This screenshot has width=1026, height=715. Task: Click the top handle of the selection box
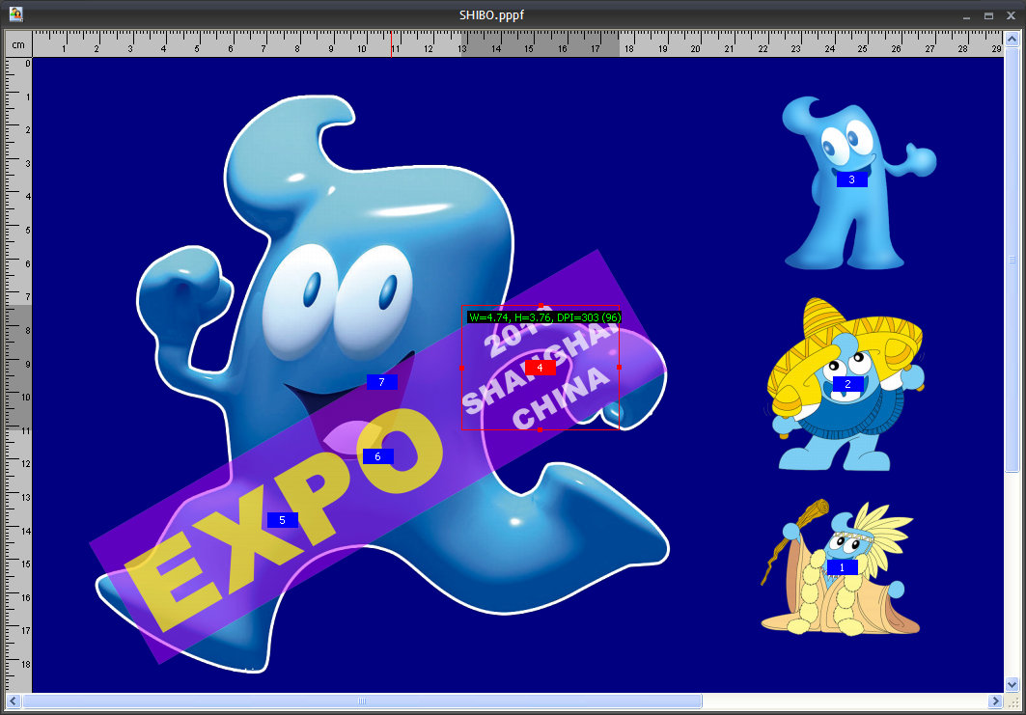[541, 306]
